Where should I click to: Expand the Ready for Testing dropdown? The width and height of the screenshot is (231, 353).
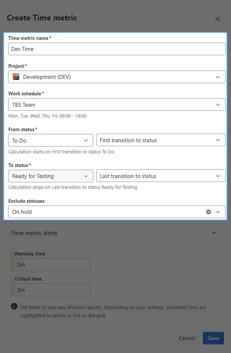point(86,176)
